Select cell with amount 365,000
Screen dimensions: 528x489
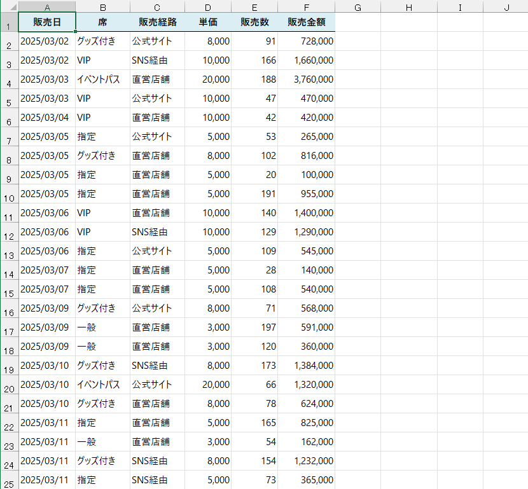[307, 480]
